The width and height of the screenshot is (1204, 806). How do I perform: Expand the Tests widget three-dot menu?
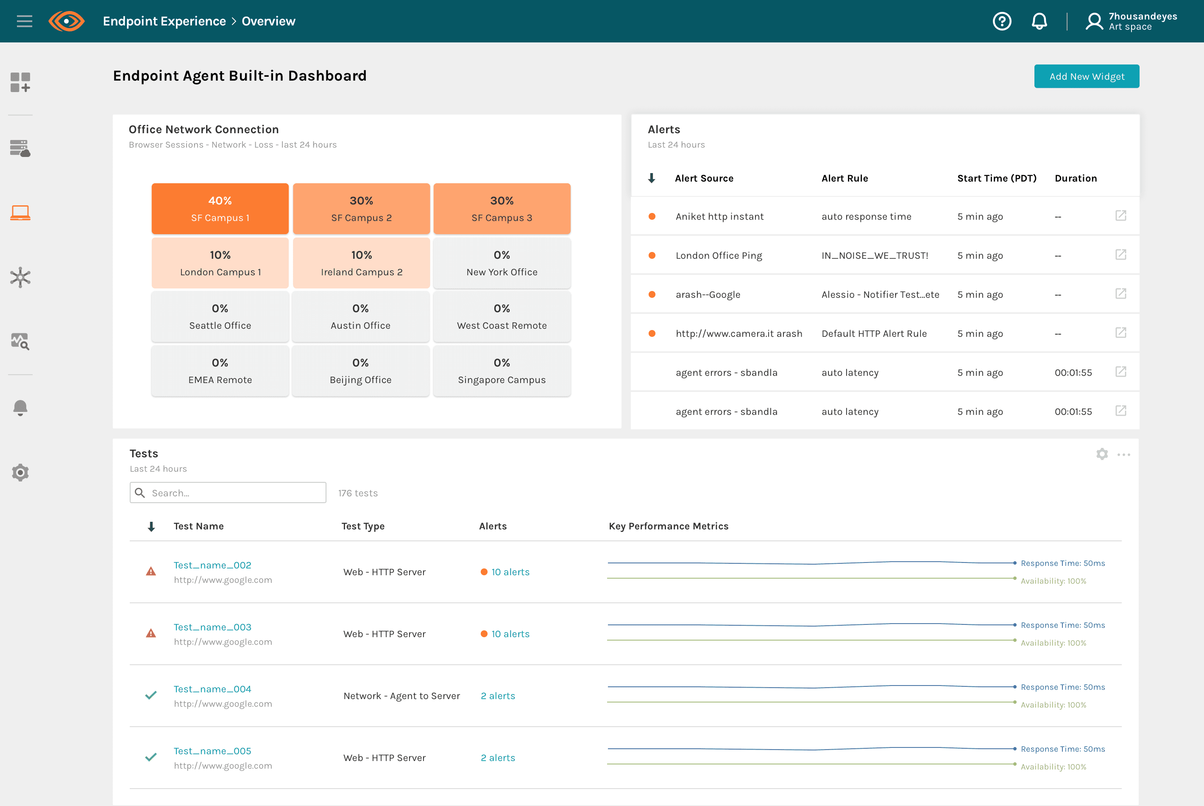1123,454
